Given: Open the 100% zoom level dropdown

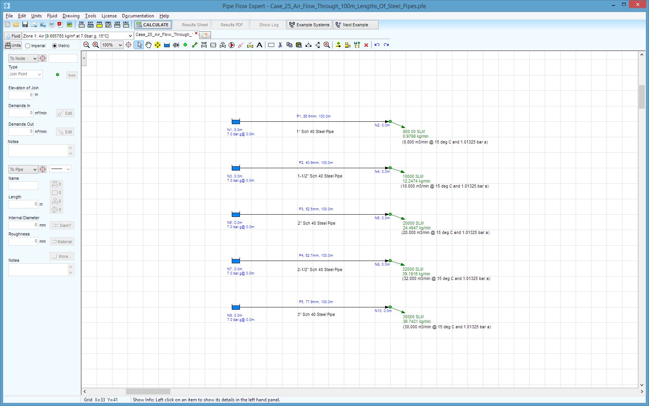Looking at the screenshot, I should (120, 45).
